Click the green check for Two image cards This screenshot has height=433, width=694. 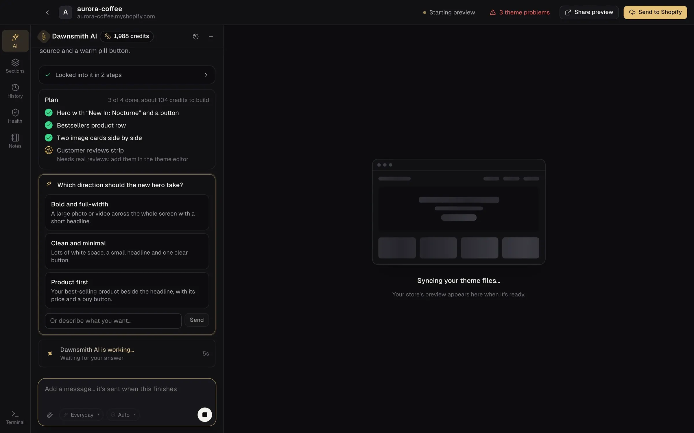49,138
